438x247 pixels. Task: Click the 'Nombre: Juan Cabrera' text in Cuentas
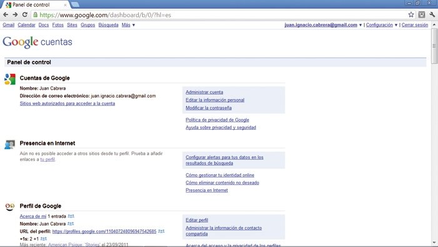(43, 88)
